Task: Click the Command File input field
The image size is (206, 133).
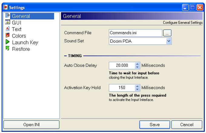Action: 135,33
